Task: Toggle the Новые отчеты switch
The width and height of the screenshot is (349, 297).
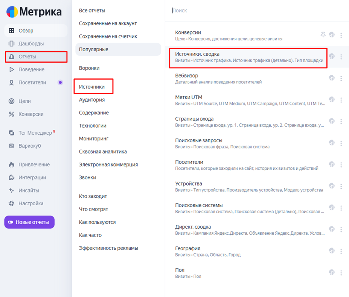Action: coord(10,222)
